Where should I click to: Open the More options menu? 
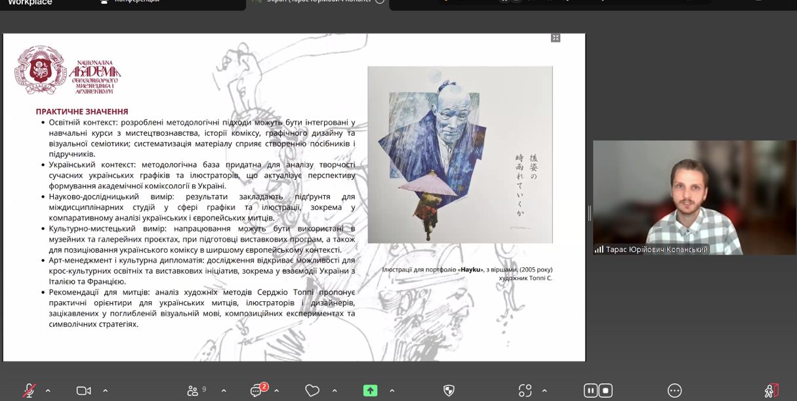[x=674, y=390]
